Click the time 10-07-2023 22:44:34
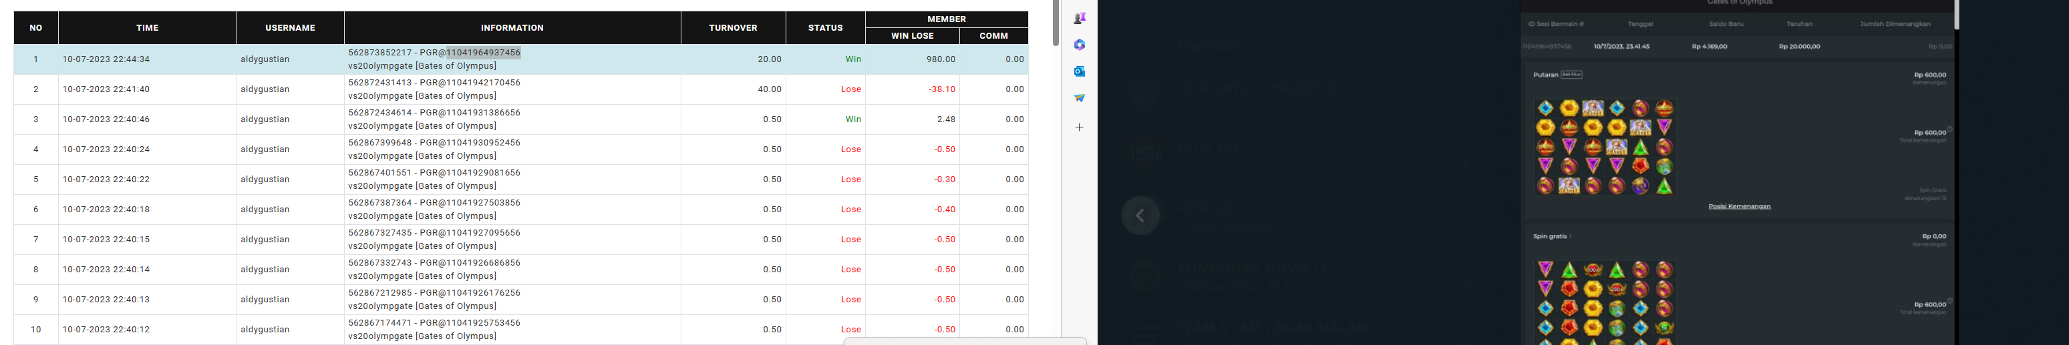Screen dimensions: 2069x345 point(106,59)
